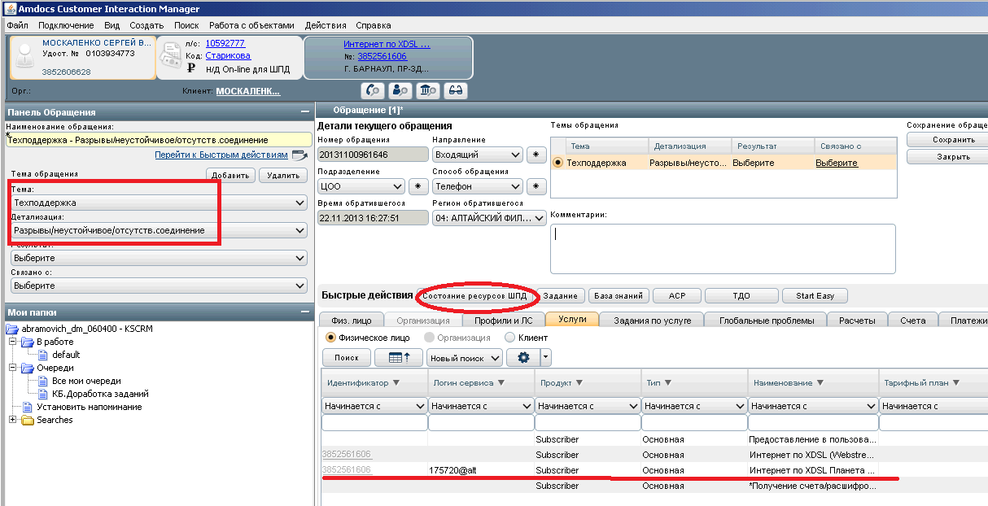Sort by Логин сервиса column arrow

coord(500,382)
